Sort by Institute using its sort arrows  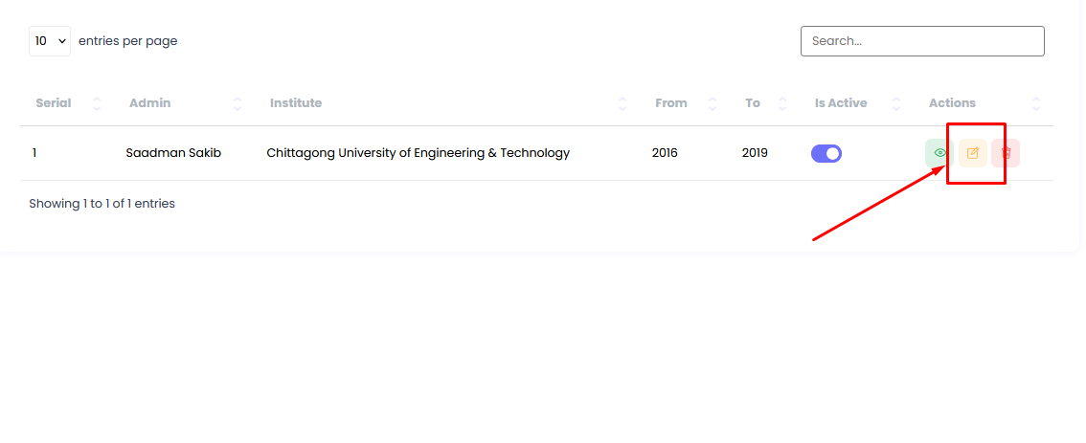point(622,103)
